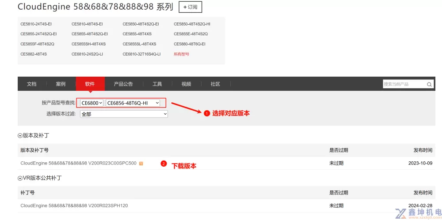Click the CloudEngine 58&68&78&88&98 系列 page title
This screenshot has height=220, width=442.
[x=95, y=7]
